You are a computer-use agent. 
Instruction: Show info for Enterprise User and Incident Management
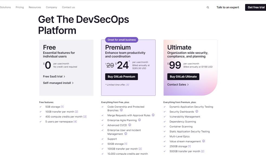126,134
